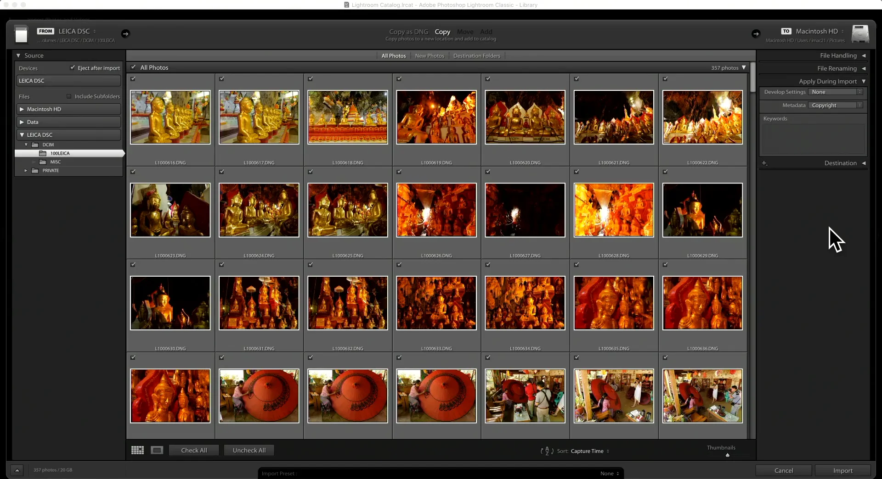Click the PRIVATE folder icon
The width and height of the screenshot is (882, 479).
point(35,171)
